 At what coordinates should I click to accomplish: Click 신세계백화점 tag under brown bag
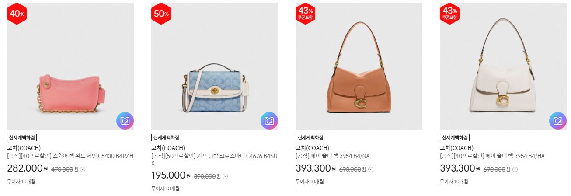(310, 137)
